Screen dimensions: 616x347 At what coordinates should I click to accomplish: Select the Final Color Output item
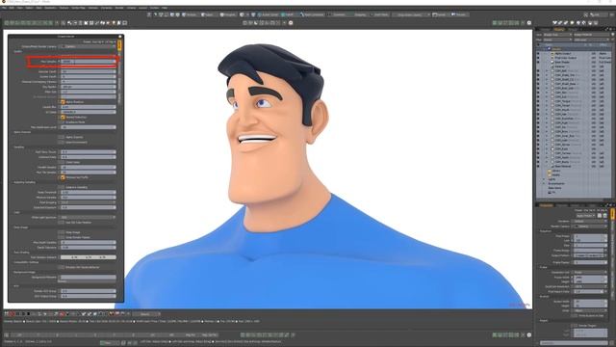(566, 58)
